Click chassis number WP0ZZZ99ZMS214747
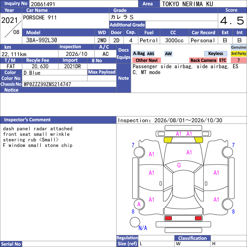247x247 pixels. tap(47, 84)
